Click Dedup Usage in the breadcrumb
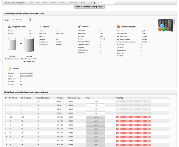The width and height of the screenshot is (179, 147). point(97,7)
